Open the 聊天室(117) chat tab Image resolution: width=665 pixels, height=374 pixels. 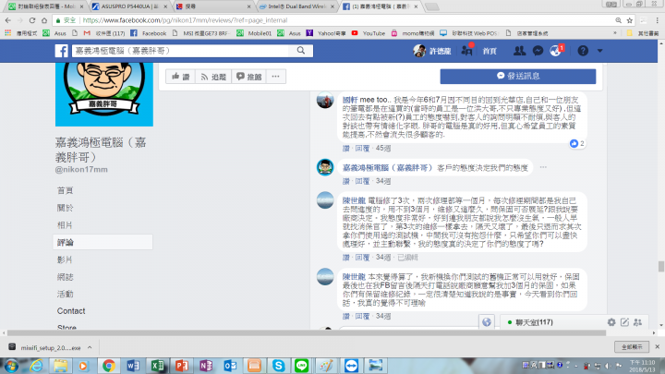point(534,322)
